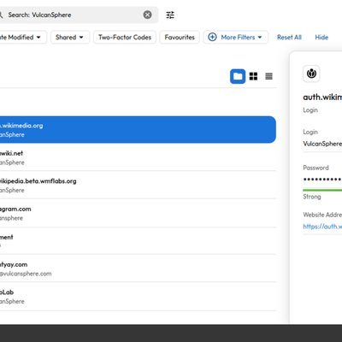This screenshot has width=342, height=342.
Task: Toggle the Favourites filter
Action: (x=180, y=37)
